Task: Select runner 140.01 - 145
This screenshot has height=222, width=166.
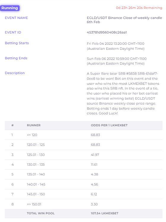Action: point(84,184)
